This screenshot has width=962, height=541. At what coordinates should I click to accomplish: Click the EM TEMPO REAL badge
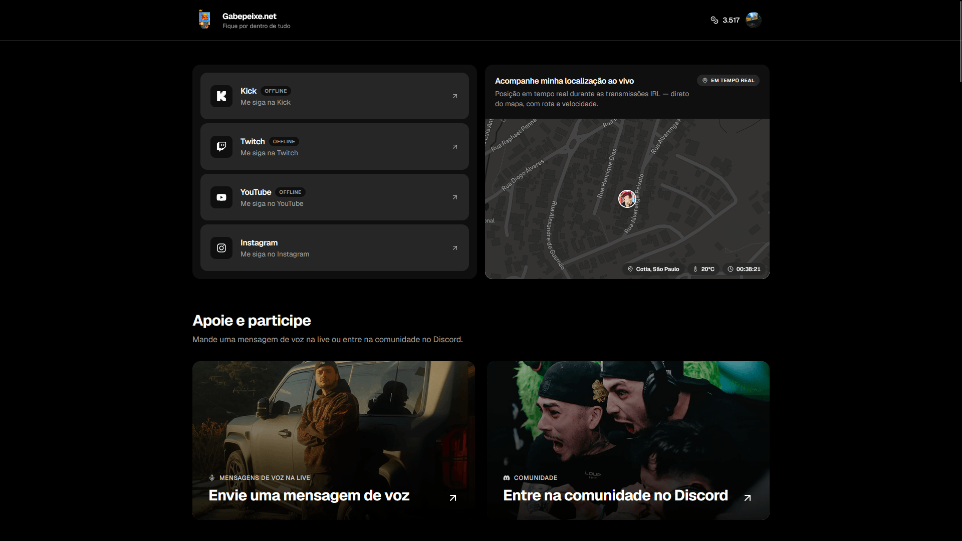click(728, 81)
